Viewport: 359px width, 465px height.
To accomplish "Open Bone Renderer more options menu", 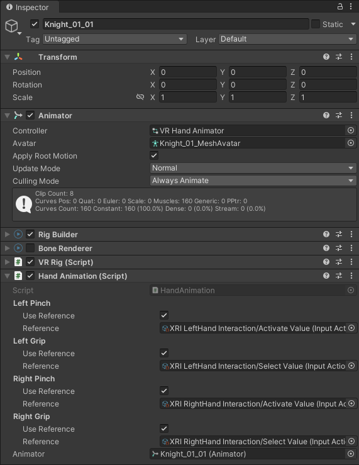I will coord(351,248).
